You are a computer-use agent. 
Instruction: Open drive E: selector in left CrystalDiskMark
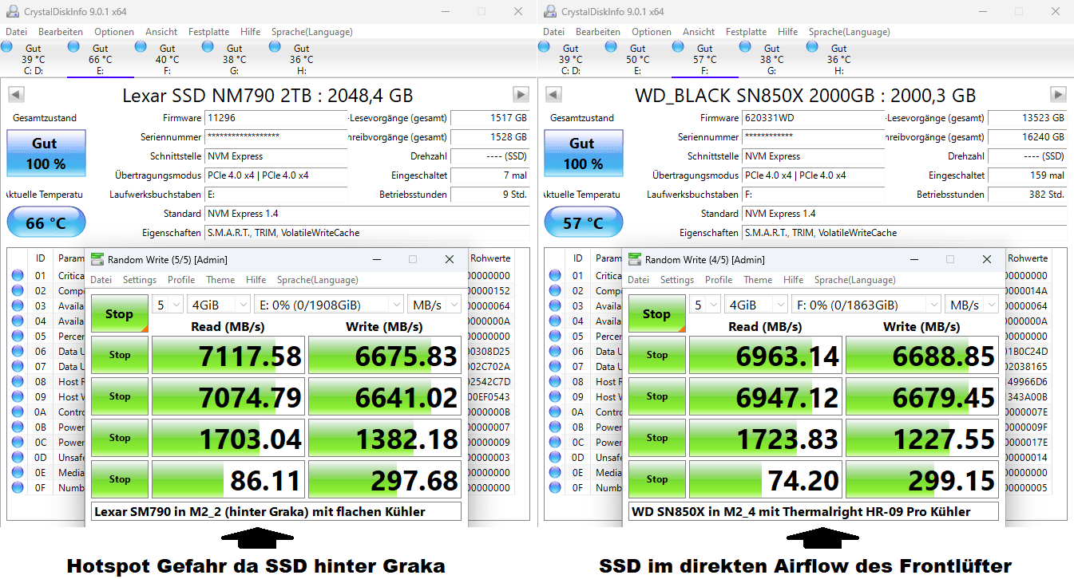click(327, 305)
